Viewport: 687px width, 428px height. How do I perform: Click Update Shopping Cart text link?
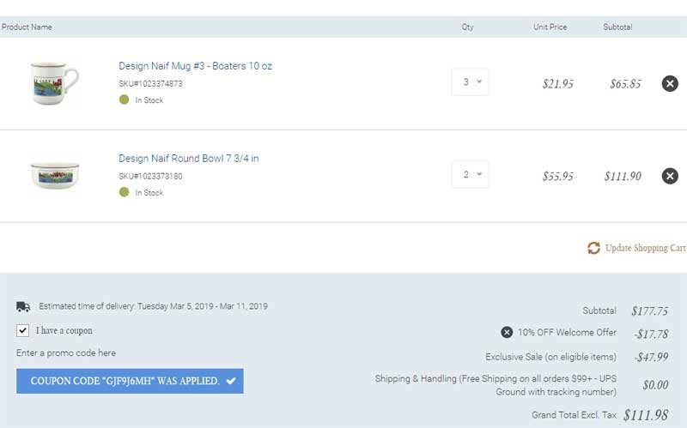[x=646, y=248]
